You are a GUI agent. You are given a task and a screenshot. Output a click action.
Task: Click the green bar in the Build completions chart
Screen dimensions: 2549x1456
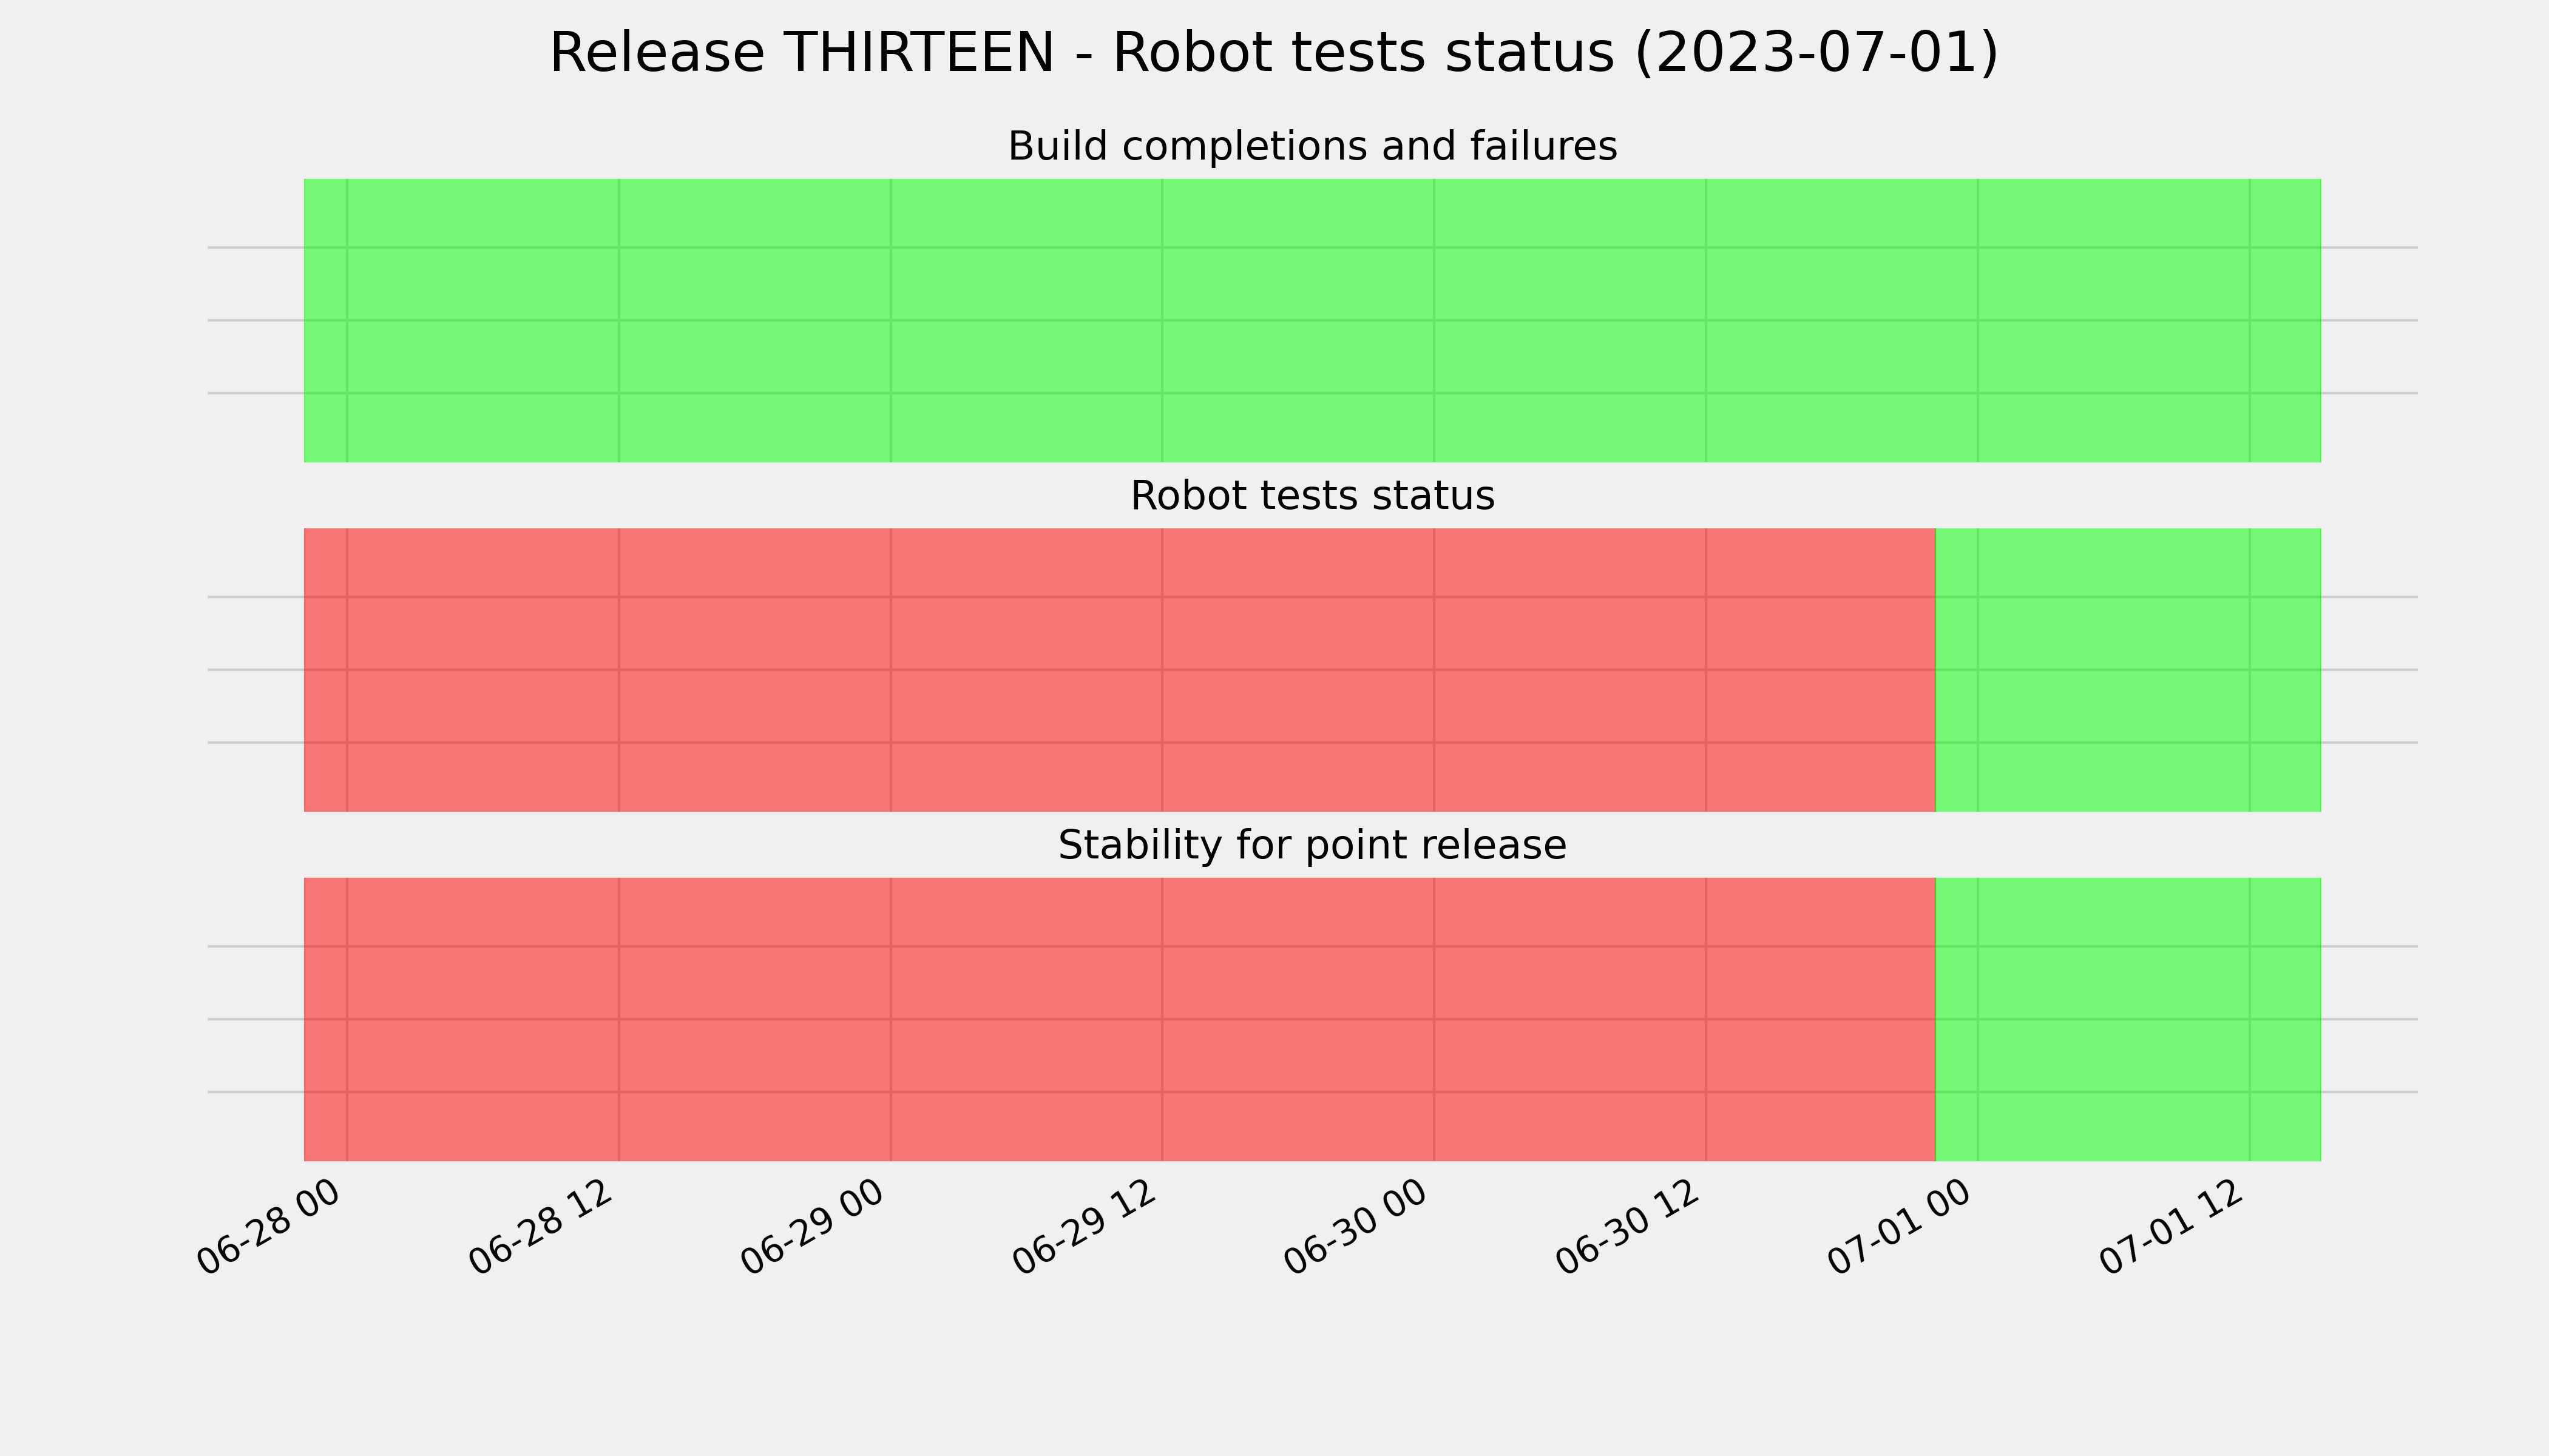tap(1312, 320)
